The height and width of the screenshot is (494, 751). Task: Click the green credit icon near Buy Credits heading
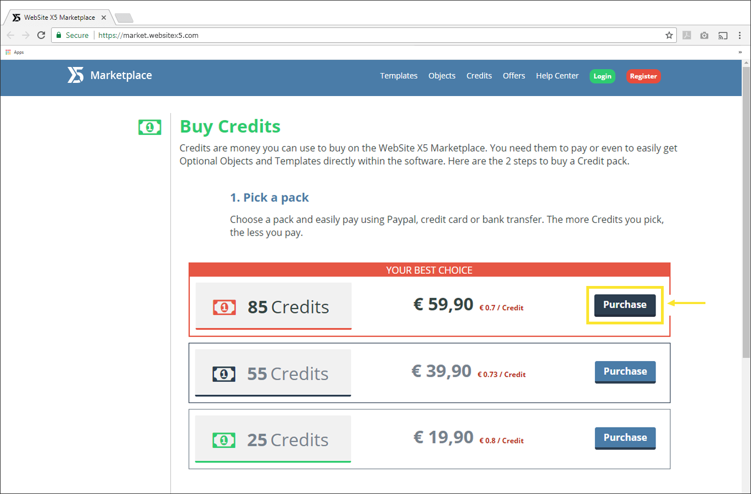[x=149, y=127]
